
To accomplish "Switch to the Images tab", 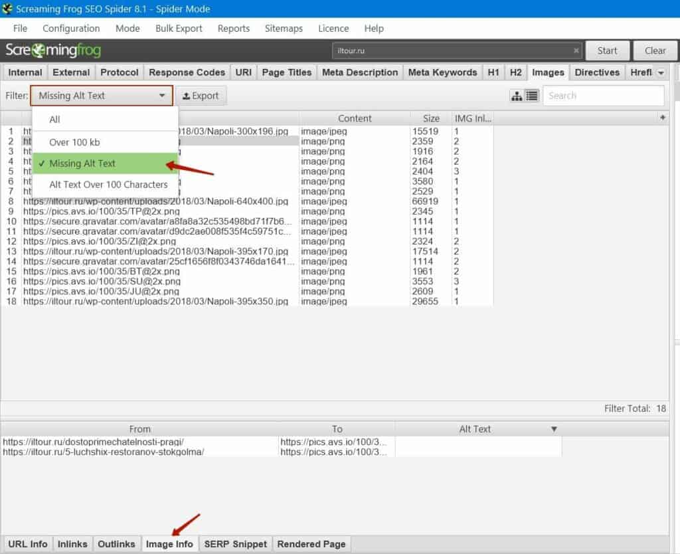I will click(x=548, y=72).
